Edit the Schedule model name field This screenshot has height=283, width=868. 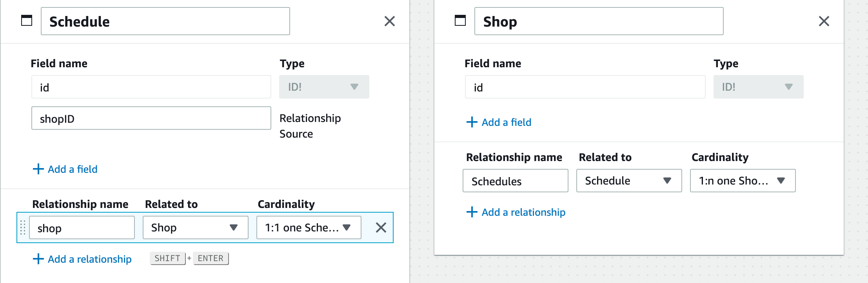(x=165, y=21)
